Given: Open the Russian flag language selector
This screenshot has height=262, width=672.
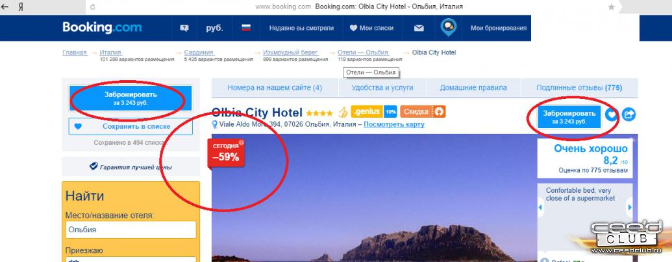Looking at the screenshot, I should tap(246, 28).
